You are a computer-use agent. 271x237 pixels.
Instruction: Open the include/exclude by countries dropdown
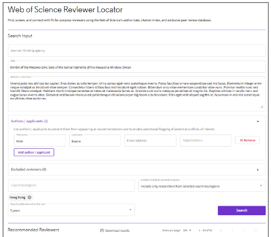click(x=202, y=186)
